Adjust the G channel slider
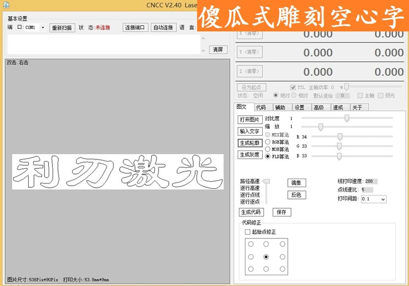409x286 pixels. coord(339,146)
